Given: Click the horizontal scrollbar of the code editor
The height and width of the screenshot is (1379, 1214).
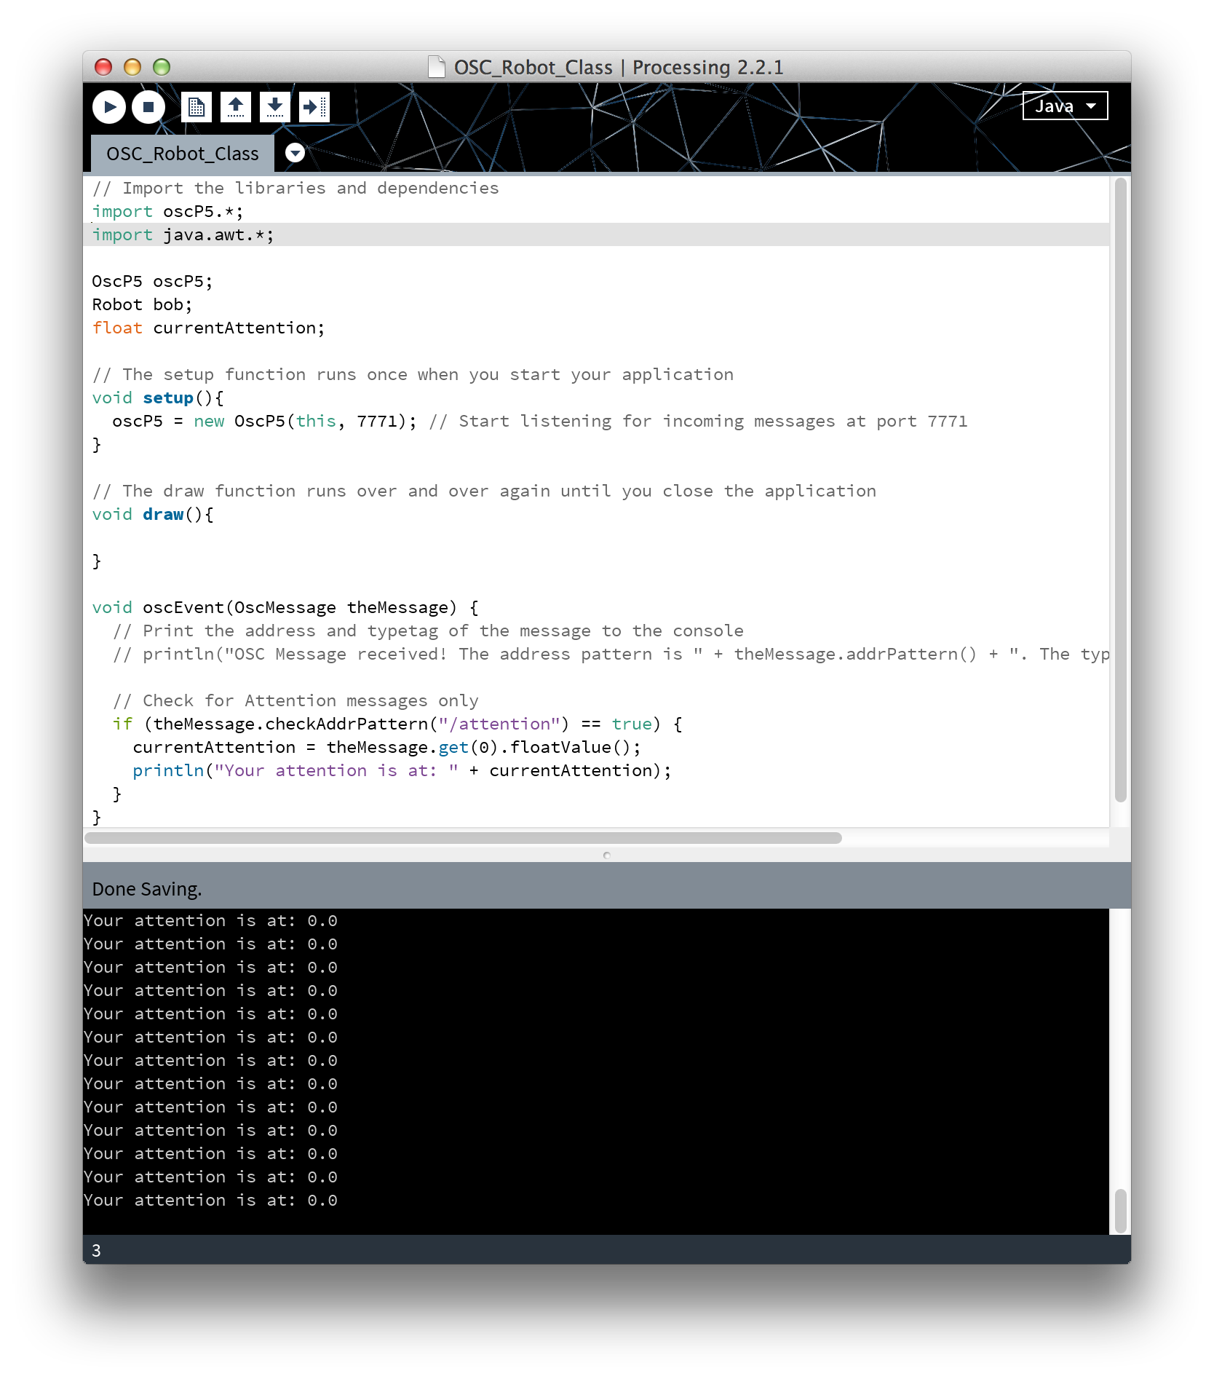Looking at the screenshot, I should (x=463, y=838).
